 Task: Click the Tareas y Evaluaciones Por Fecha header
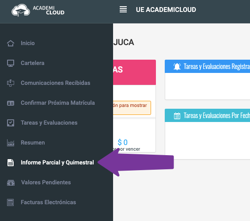pyautogui.click(x=207, y=115)
